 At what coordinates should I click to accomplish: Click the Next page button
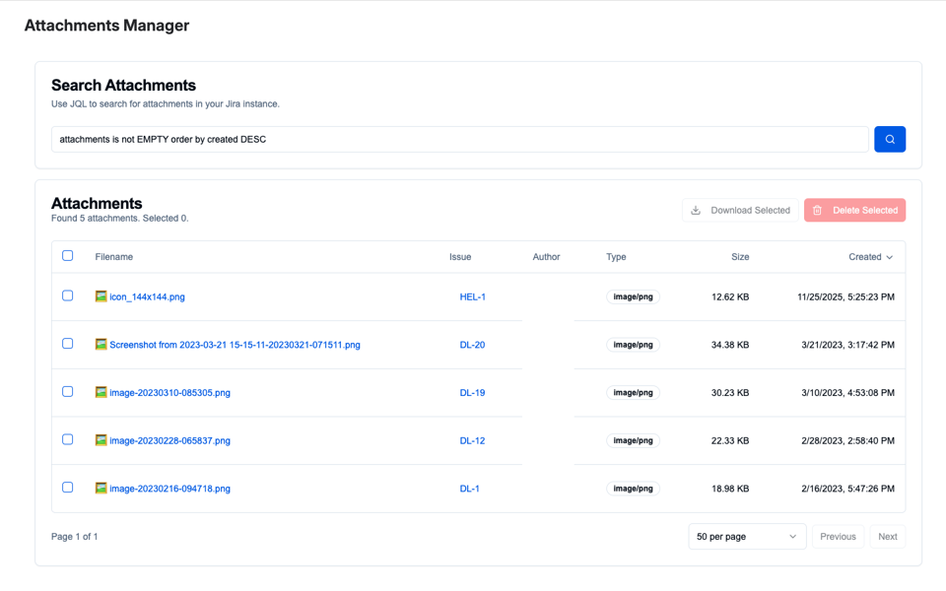pos(887,537)
